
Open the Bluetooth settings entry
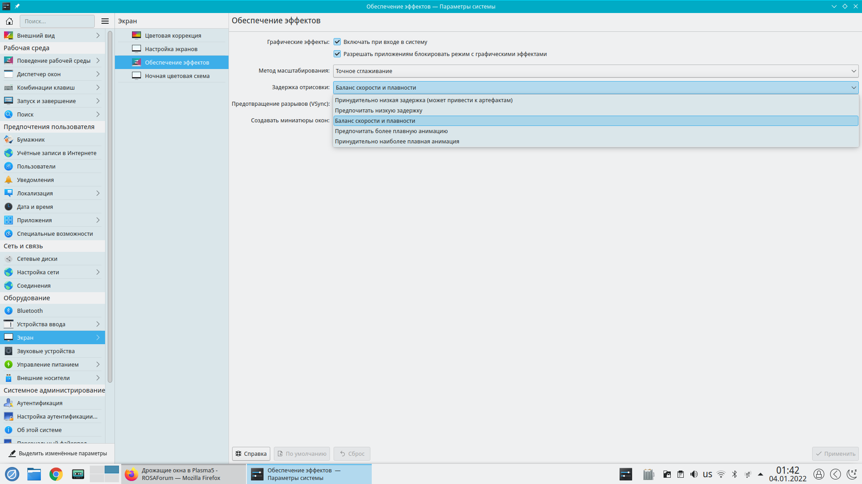coord(30,311)
